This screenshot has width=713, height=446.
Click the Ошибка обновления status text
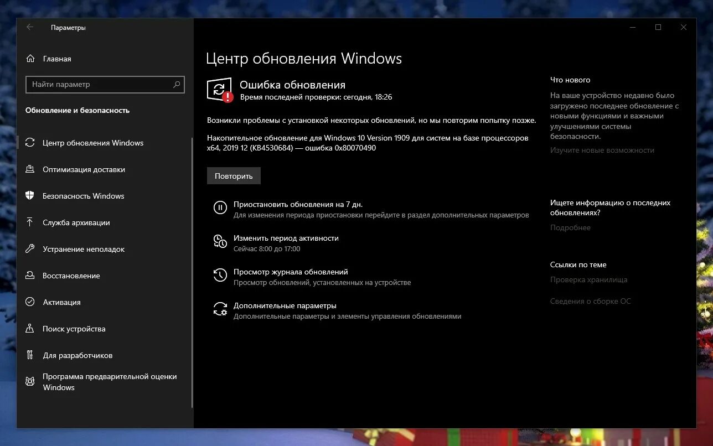click(292, 85)
